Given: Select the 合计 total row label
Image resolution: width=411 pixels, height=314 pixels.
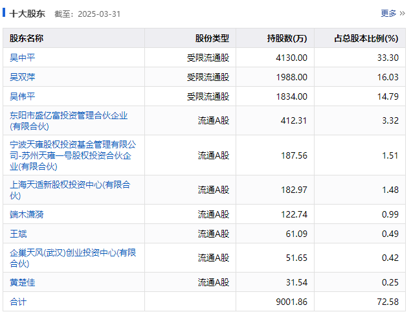Looking at the screenshot, I should (18, 302).
